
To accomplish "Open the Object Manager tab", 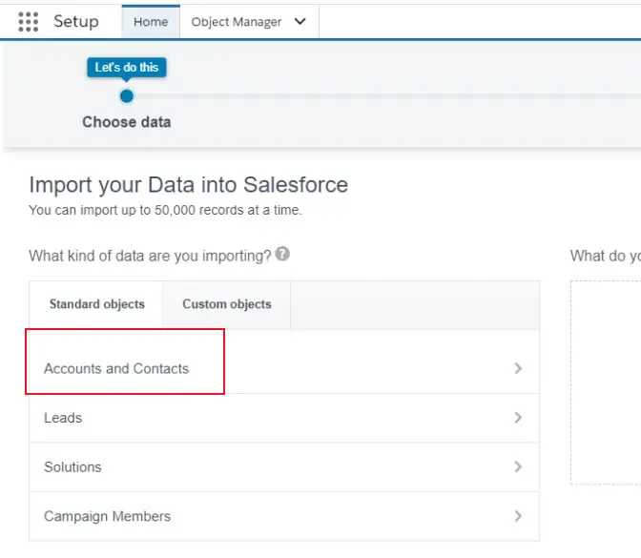I will 238,22.
